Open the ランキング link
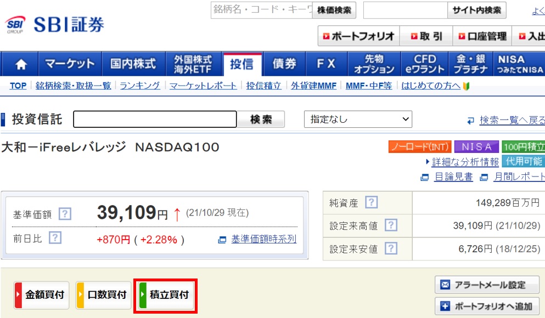545x318 pixels. point(140,86)
